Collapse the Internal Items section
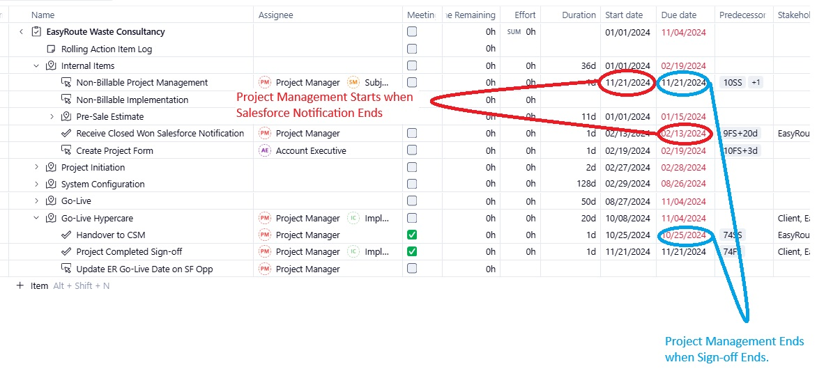This screenshot has width=833, height=385. (36, 66)
